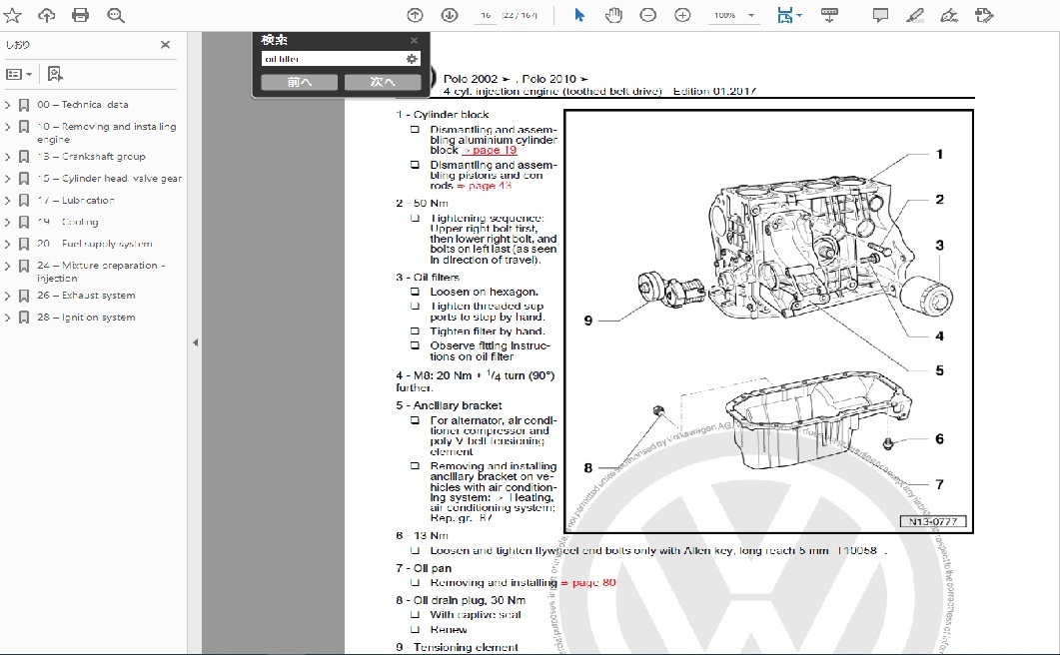The height and width of the screenshot is (655, 1060).
Task: Open search settings gear icon
Action: click(x=412, y=59)
